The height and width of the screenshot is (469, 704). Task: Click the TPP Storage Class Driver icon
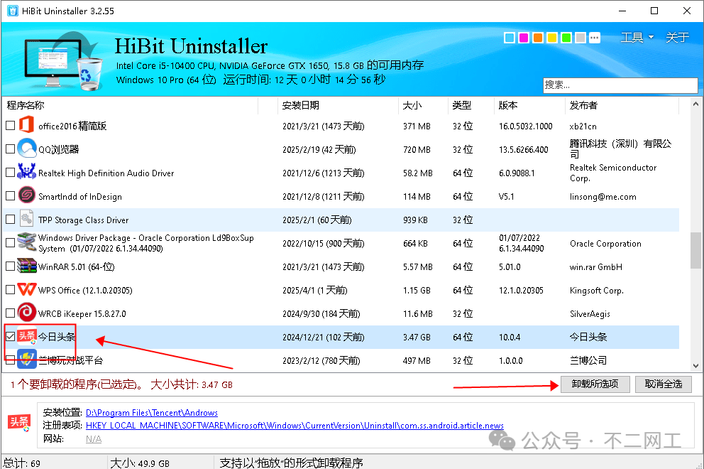point(27,220)
